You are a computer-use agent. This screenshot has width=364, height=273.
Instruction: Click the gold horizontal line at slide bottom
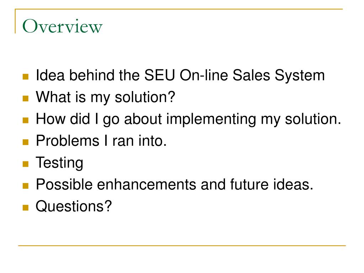(182, 245)
